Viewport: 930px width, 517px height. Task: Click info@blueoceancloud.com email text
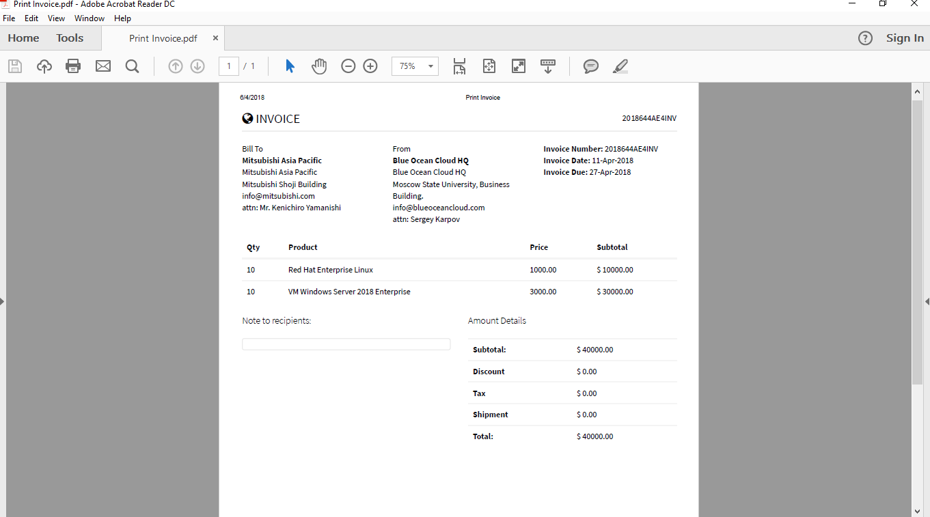439,208
